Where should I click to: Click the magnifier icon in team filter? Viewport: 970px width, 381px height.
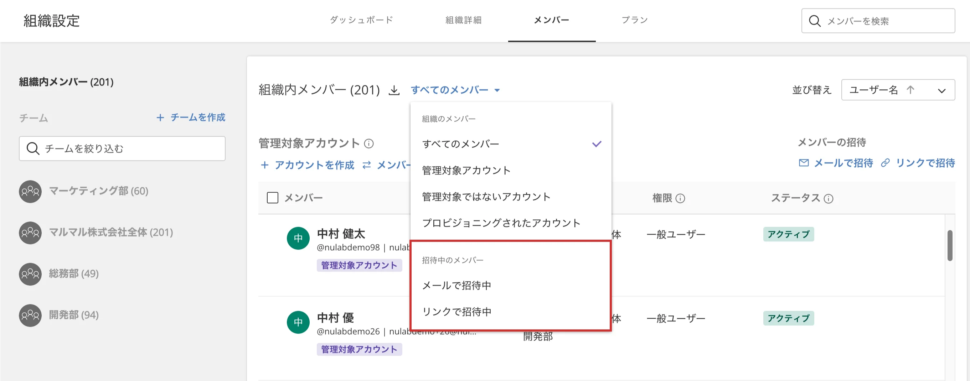tap(33, 148)
